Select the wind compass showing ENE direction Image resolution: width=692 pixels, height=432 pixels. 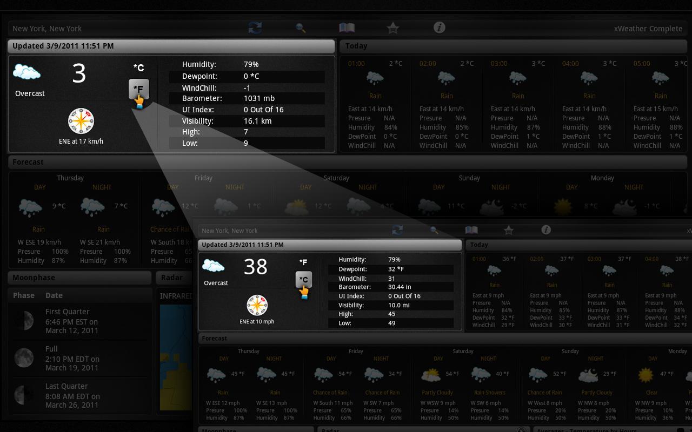tap(81, 121)
